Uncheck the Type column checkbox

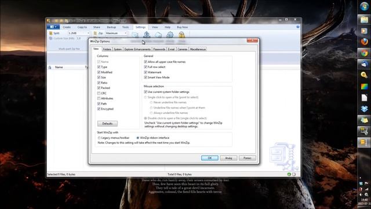[x=99, y=67]
